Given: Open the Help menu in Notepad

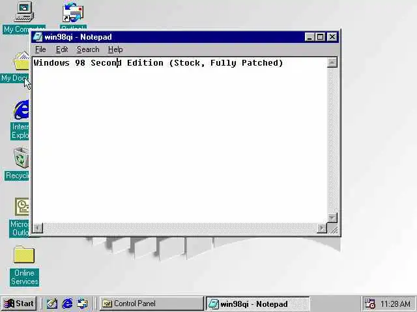Looking at the screenshot, I should [115, 49].
